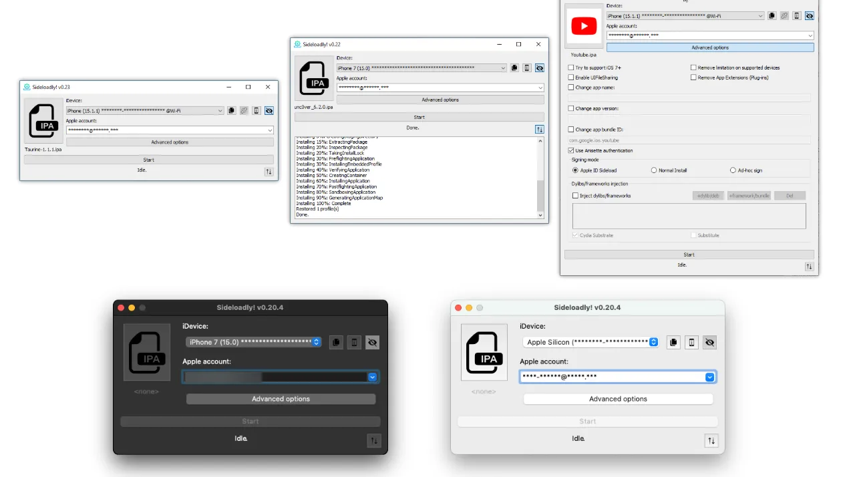The height and width of the screenshot is (477, 847).
Task: Click phone device-info icon in v0.23 window
Action: (257, 110)
